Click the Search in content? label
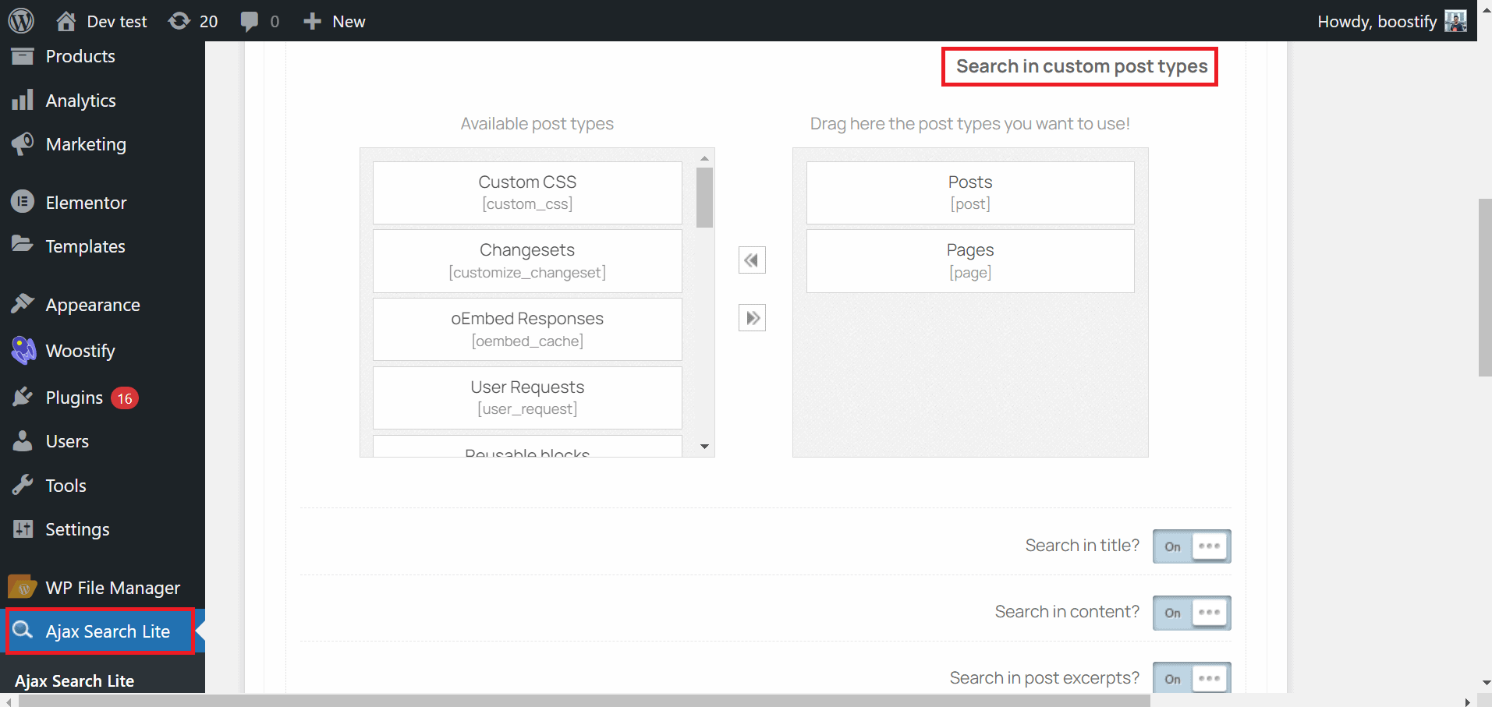The width and height of the screenshot is (1492, 707). pos(1067,612)
